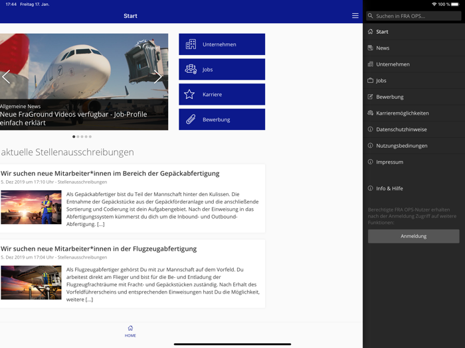The image size is (465, 348).
Task: Click the Gepäckabfertigung posting thumbnail image
Action: coord(31,207)
